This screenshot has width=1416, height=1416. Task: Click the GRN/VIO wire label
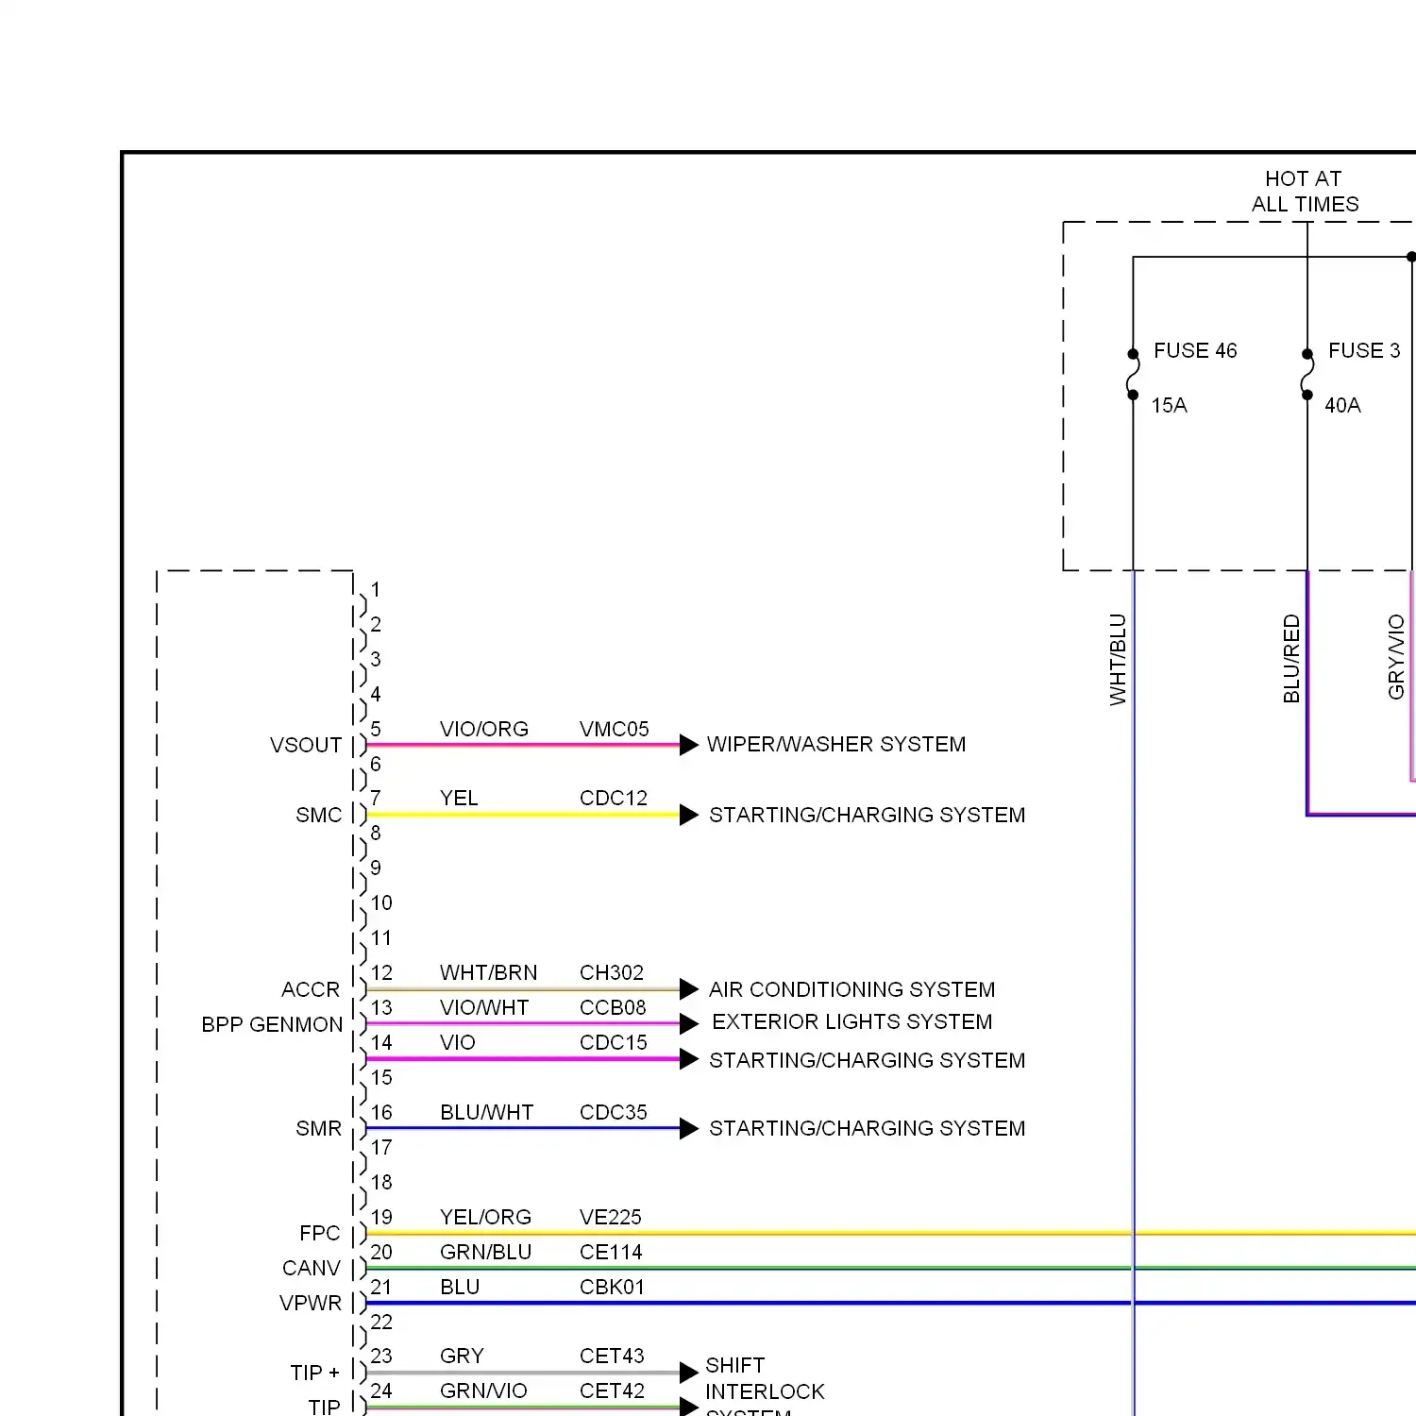pos(483,1391)
